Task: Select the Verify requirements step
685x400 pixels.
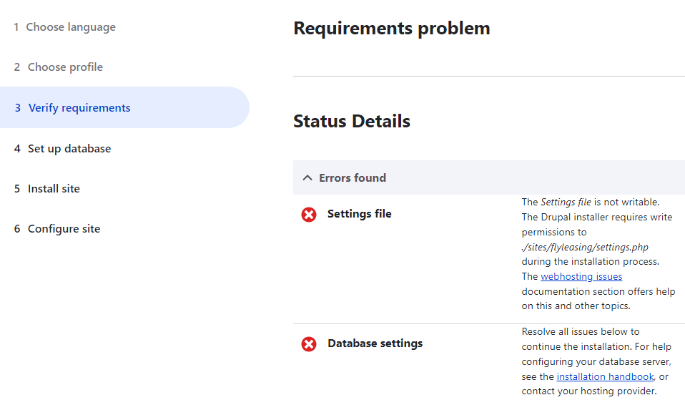Action: 124,107
